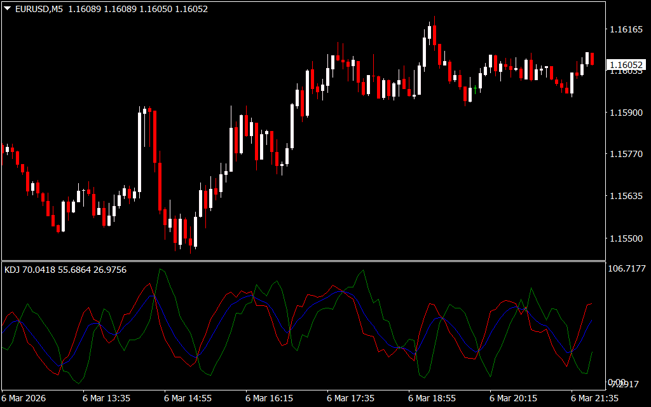Click the 1.15500 price axis label
Viewport: 651px width, 407px height.
pos(626,238)
